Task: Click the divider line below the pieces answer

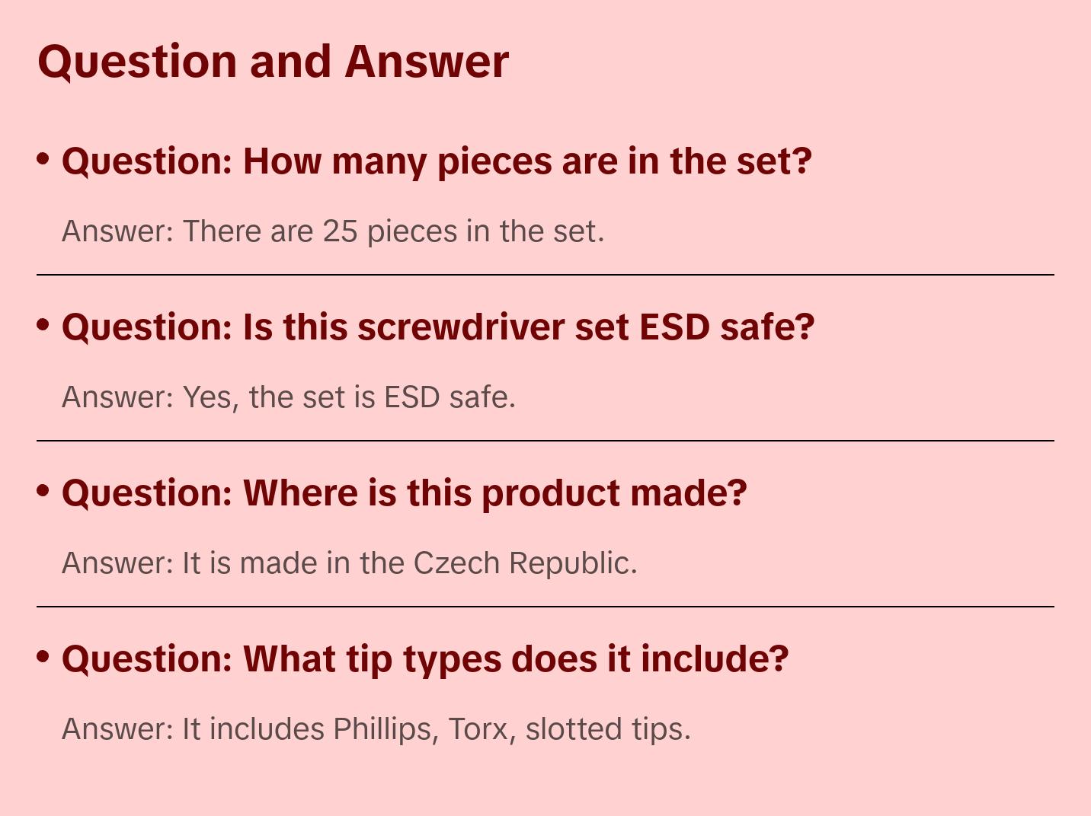Action: point(545,275)
